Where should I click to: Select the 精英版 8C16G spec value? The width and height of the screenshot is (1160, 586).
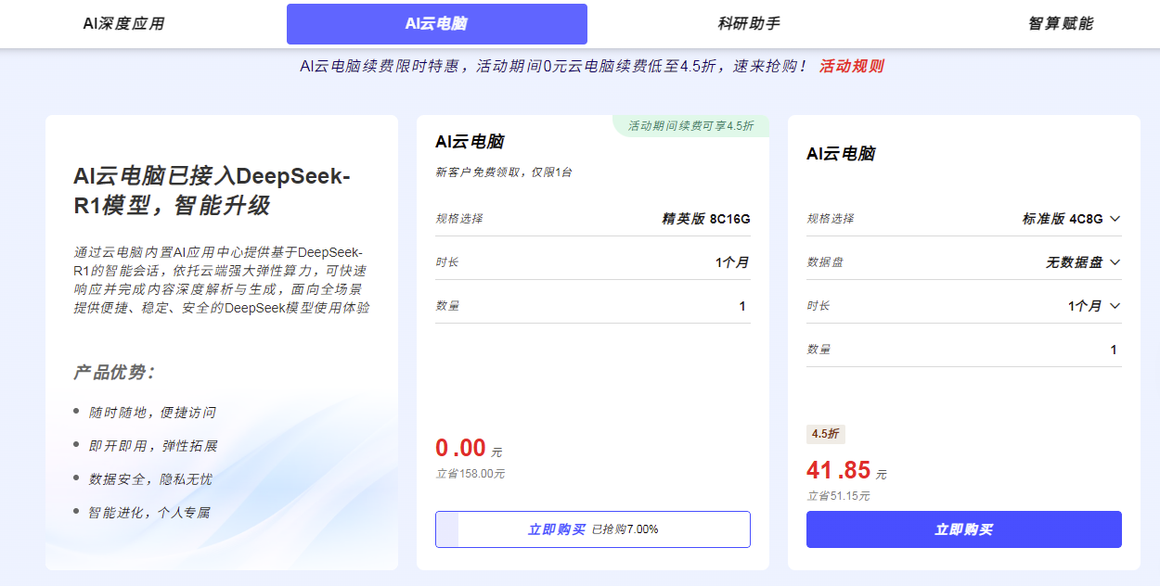tap(705, 219)
